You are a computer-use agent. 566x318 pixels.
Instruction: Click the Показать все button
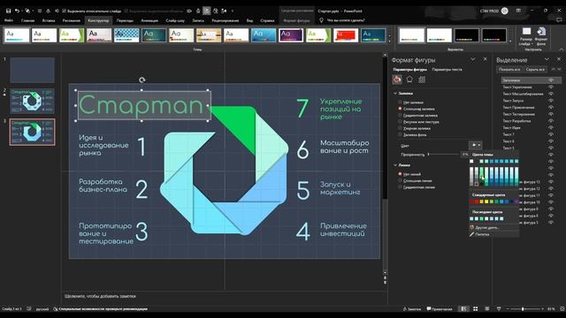pos(509,69)
